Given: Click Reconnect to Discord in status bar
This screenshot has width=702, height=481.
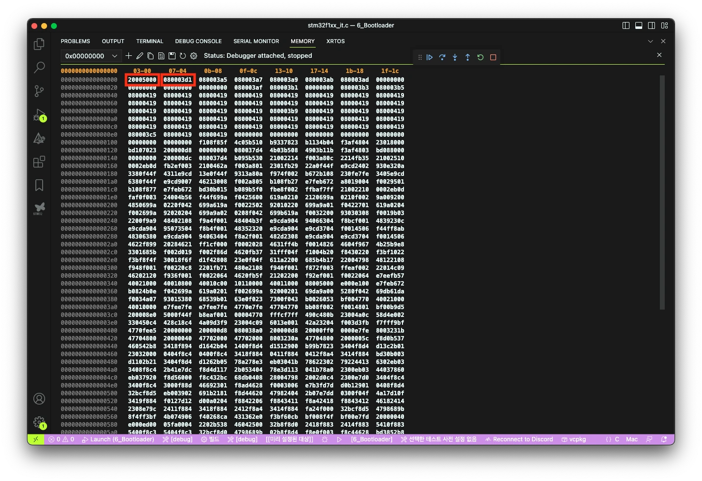Looking at the screenshot, I should [519, 439].
